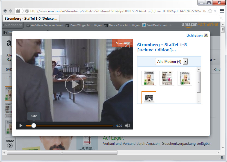Minimize the browser window

pos(202,3)
